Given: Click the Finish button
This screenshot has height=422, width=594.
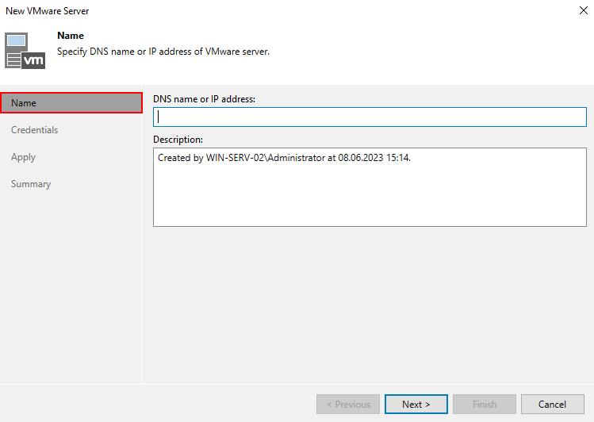Looking at the screenshot, I should [x=485, y=405].
